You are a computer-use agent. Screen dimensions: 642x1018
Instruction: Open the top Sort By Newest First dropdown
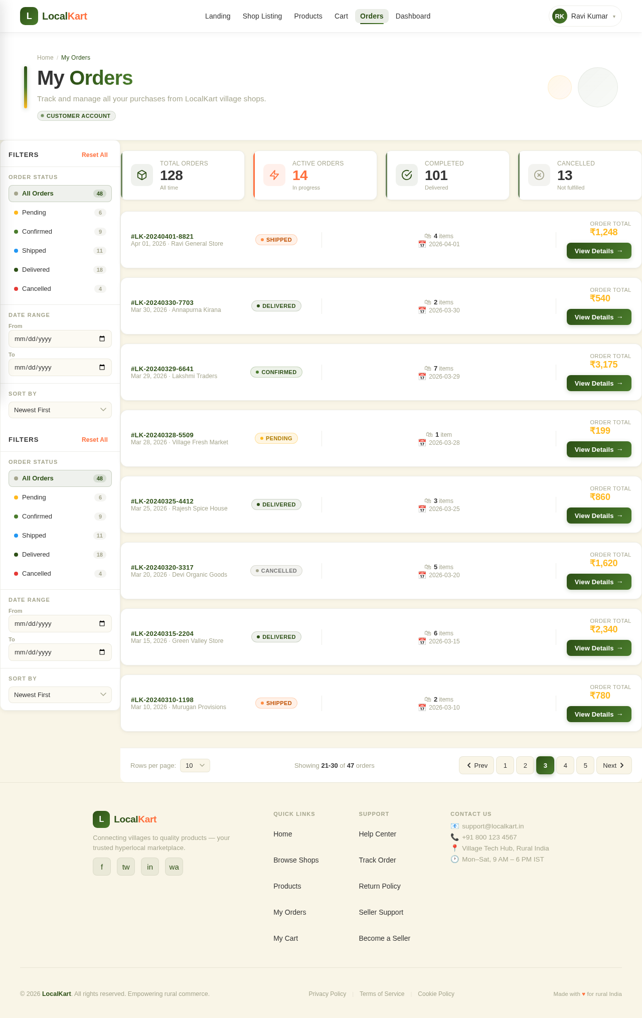pyautogui.click(x=60, y=410)
